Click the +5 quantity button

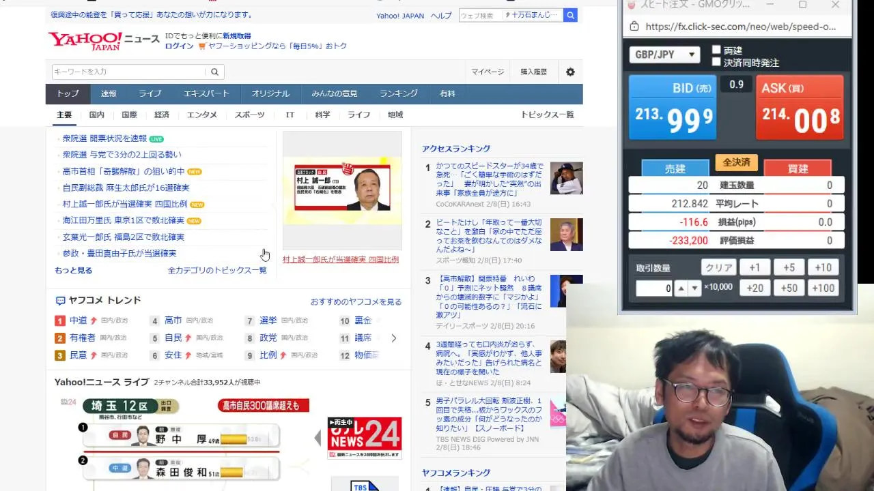[x=789, y=267]
